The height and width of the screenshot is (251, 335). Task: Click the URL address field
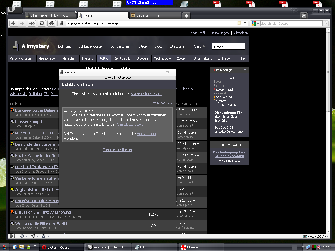pos(151,23)
